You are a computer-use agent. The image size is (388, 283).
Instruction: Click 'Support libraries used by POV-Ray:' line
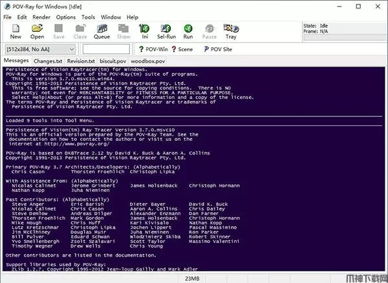(56, 265)
